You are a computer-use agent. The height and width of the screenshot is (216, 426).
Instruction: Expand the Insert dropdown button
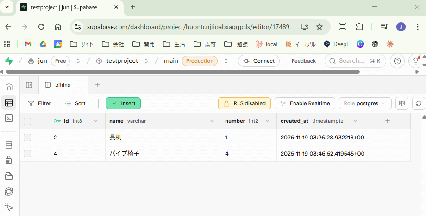click(x=123, y=103)
